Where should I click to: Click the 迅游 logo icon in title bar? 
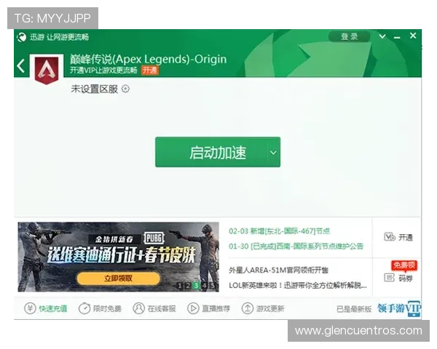(x=21, y=37)
